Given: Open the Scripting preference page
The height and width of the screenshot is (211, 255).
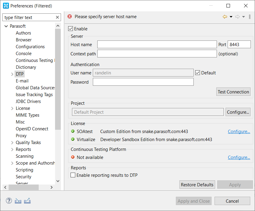Looking at the screenshot, I should [24, 170].
